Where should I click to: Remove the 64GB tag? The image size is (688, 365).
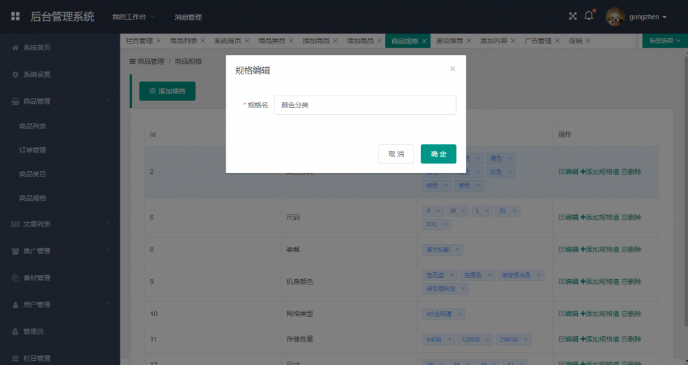[449, 340]
